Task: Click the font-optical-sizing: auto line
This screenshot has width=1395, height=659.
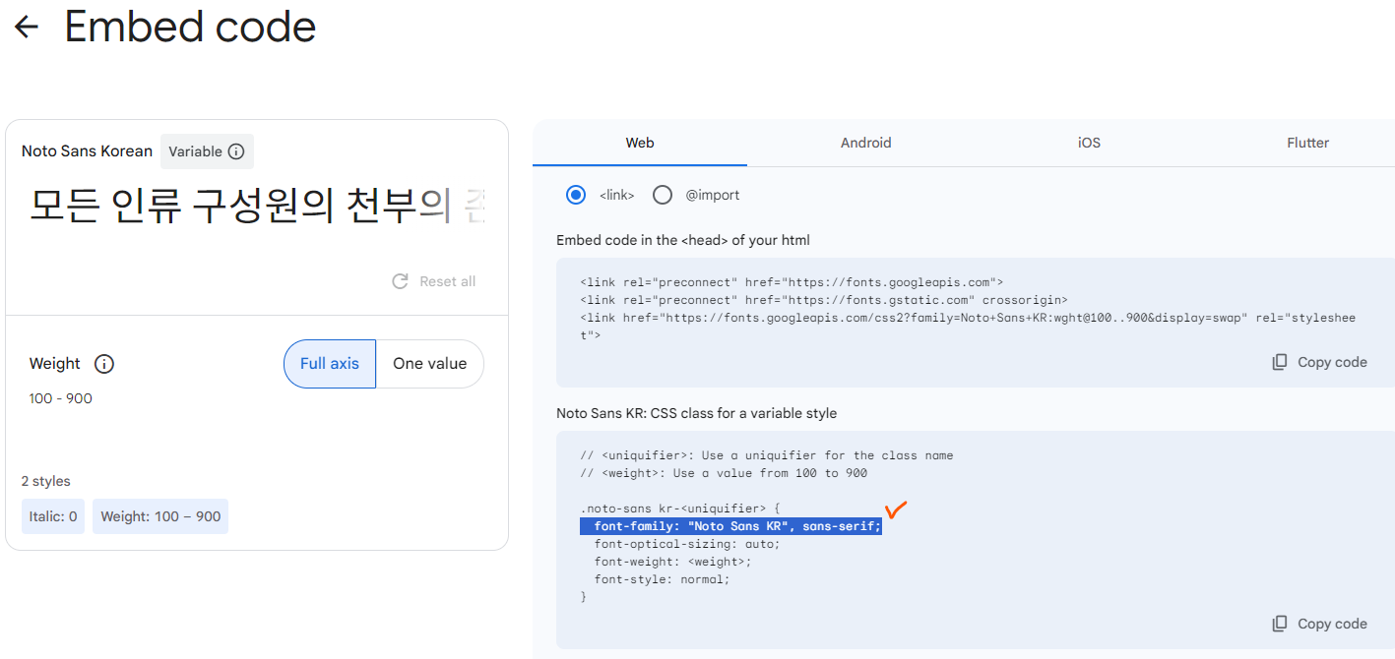Action: point(687,544)
